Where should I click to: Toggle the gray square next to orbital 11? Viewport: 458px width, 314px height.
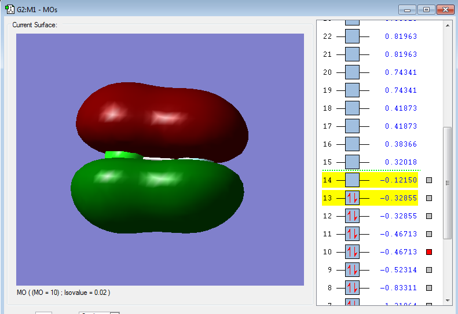[429, 234]
